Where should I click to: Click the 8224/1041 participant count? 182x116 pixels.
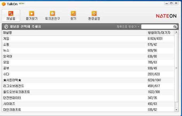tap(154, 80)
